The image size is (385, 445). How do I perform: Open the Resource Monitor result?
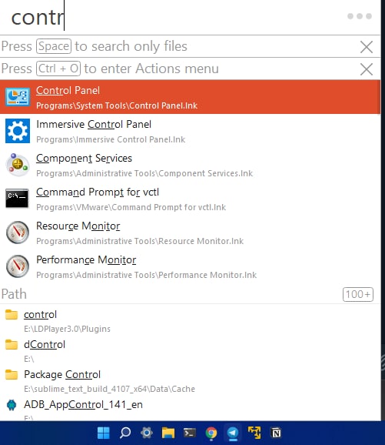190,233
